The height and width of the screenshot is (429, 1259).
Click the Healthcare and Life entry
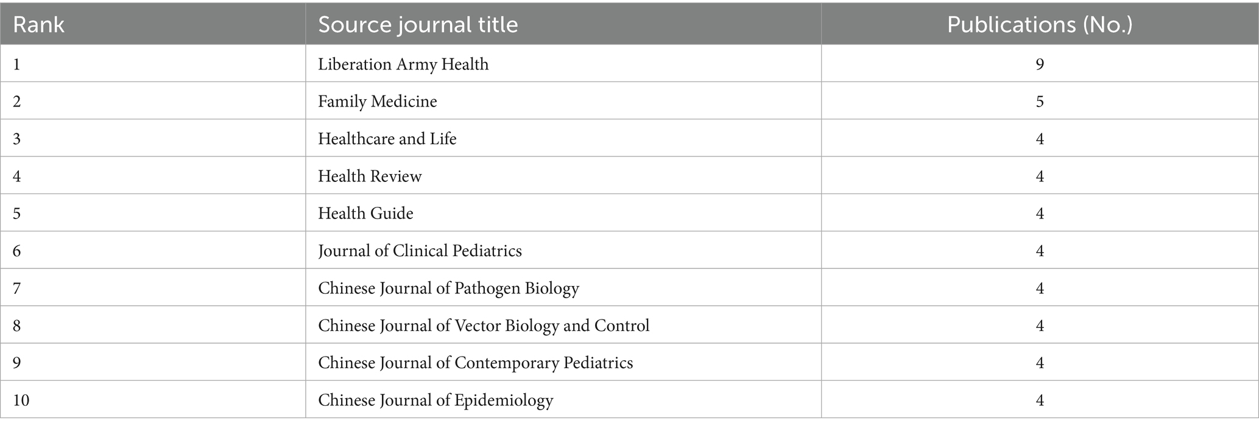(x=387, y=139)
